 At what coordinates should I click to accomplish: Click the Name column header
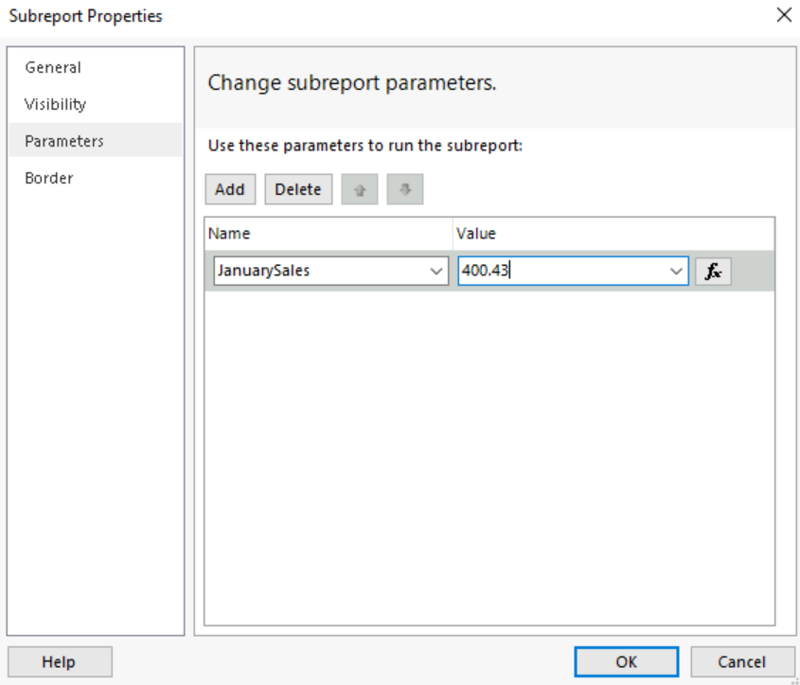[230, 234]
